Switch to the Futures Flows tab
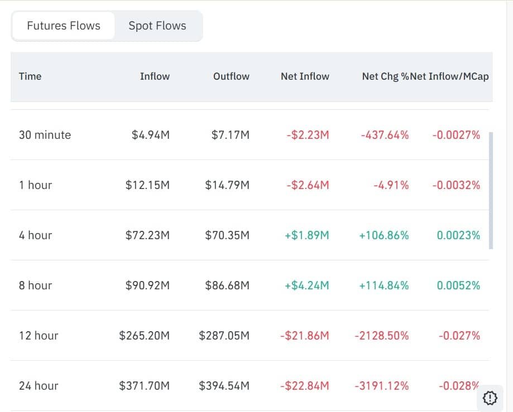The image size is (513, 412). point(63,25)
